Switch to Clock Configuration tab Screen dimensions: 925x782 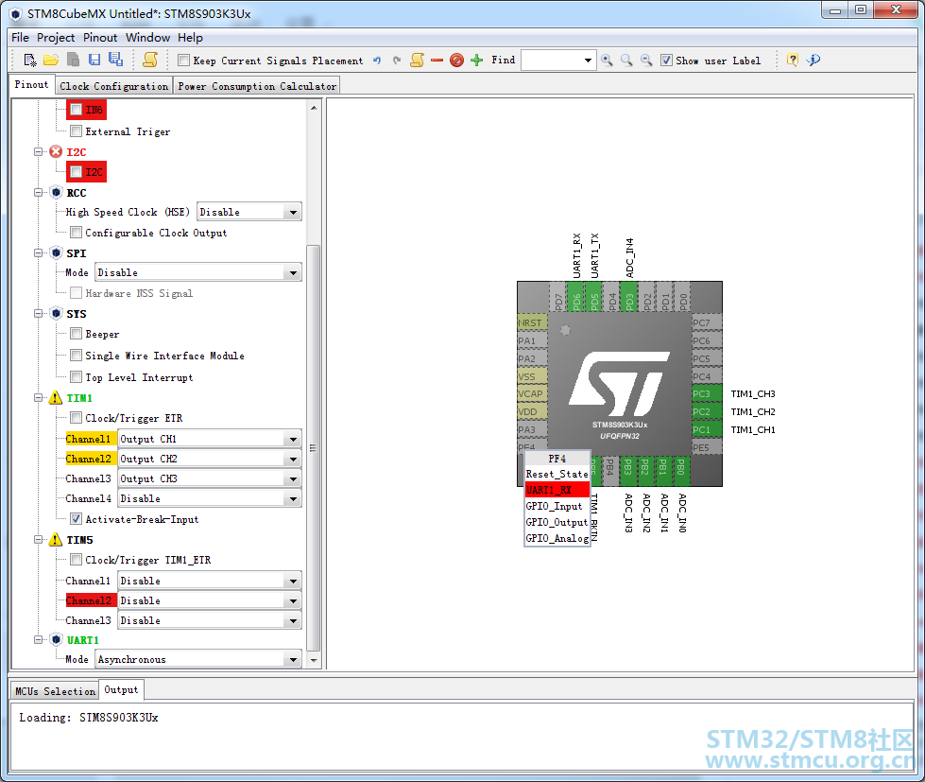pyautogui.click(x=114, y=86)
